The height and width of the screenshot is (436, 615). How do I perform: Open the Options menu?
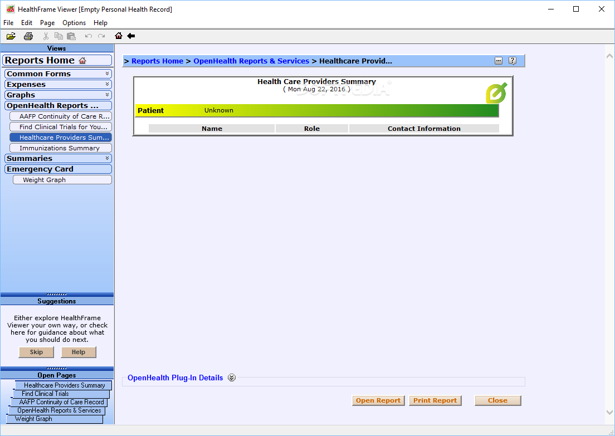click(x=74, y=23)
